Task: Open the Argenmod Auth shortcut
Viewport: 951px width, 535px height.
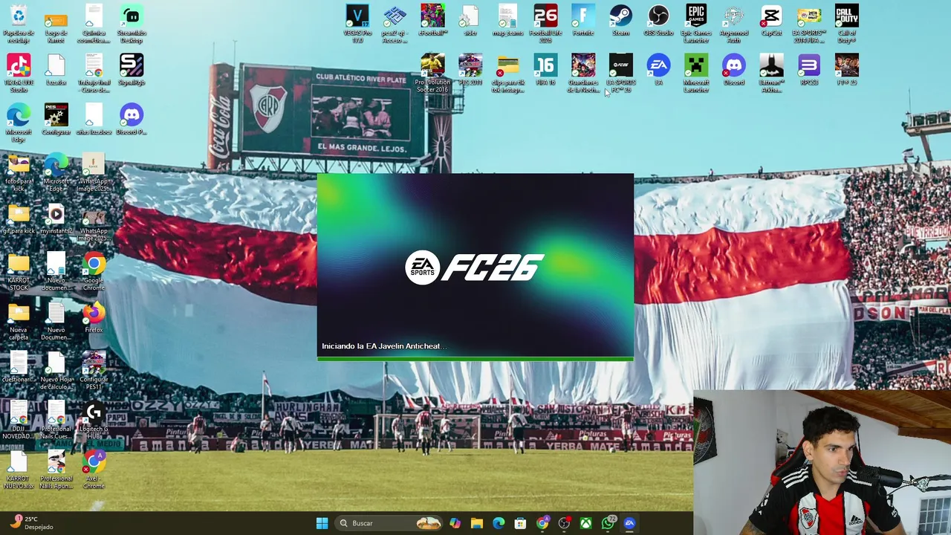Action: pyautogui.click(x=734, y=24)
